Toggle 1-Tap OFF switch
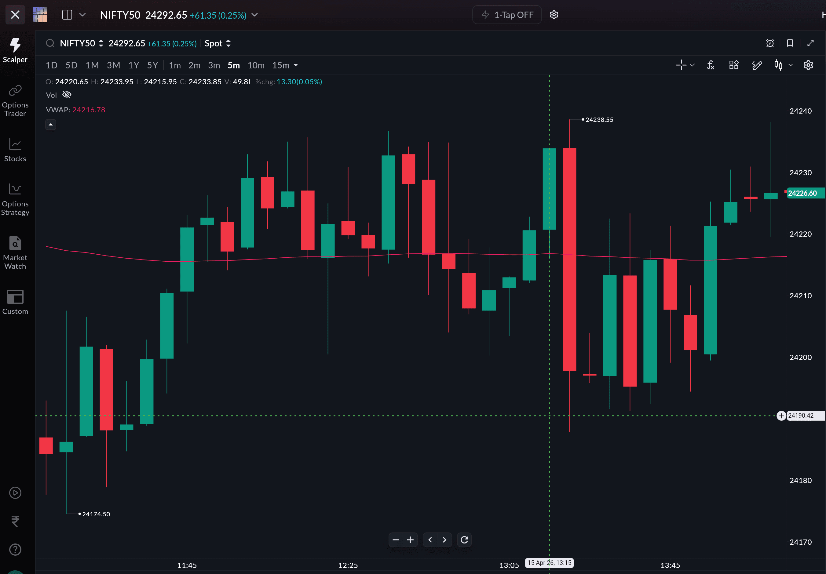This screenshot has height=574, width=826. point(507,15)
